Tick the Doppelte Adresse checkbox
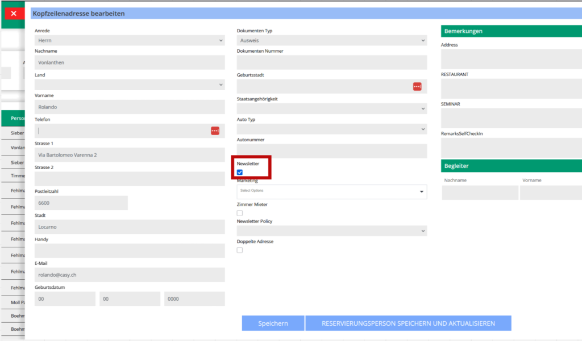 [x=240, y=250]
